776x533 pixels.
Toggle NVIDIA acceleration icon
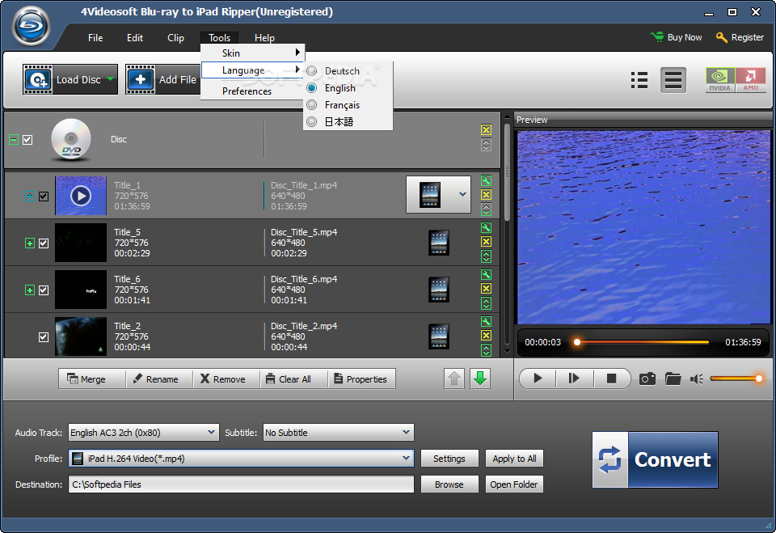point(719,80)
